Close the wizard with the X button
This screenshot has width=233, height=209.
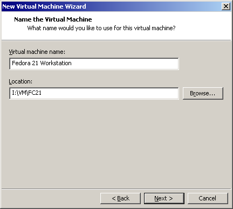(226, 6)
